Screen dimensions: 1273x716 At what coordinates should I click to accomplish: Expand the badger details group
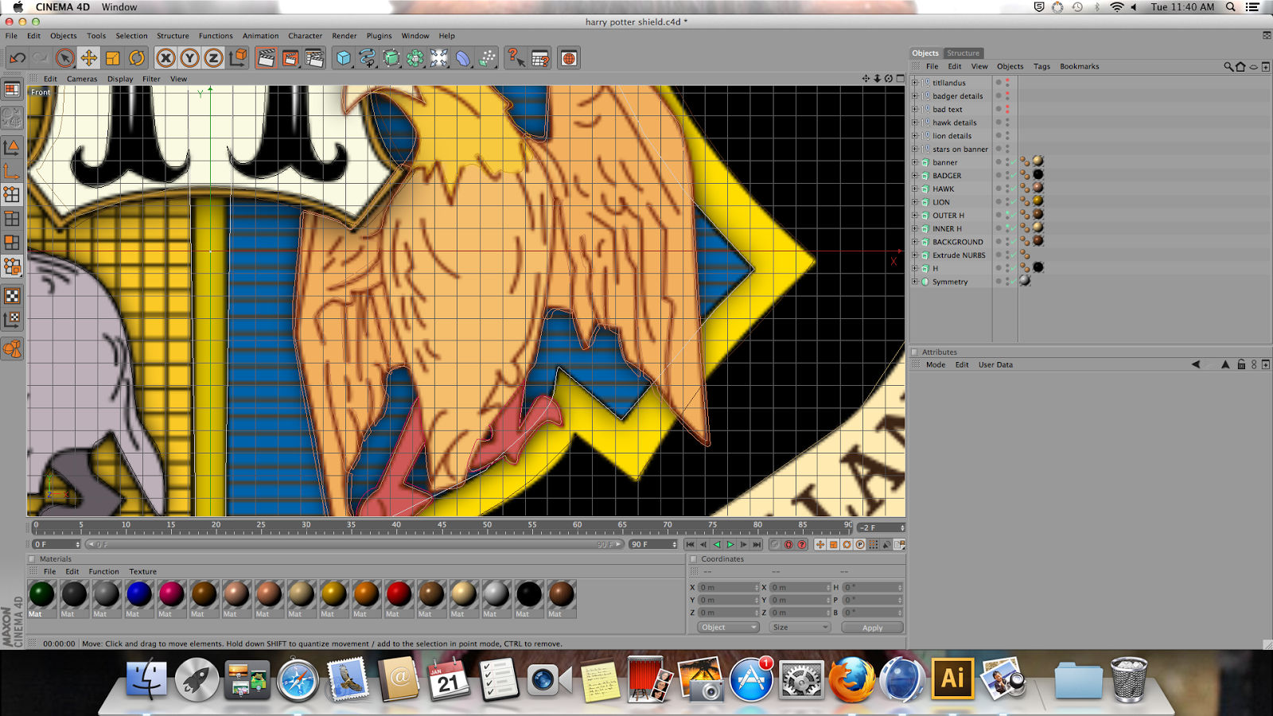[915, 96]
